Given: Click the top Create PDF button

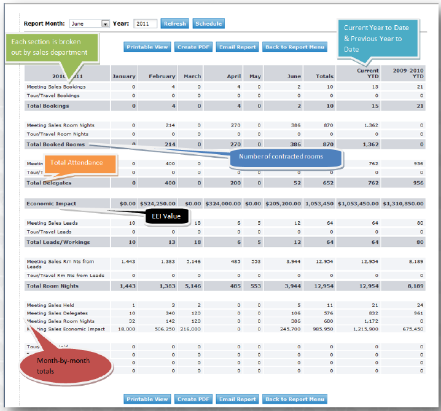Looking at the screenshot, I should (193, 47).
